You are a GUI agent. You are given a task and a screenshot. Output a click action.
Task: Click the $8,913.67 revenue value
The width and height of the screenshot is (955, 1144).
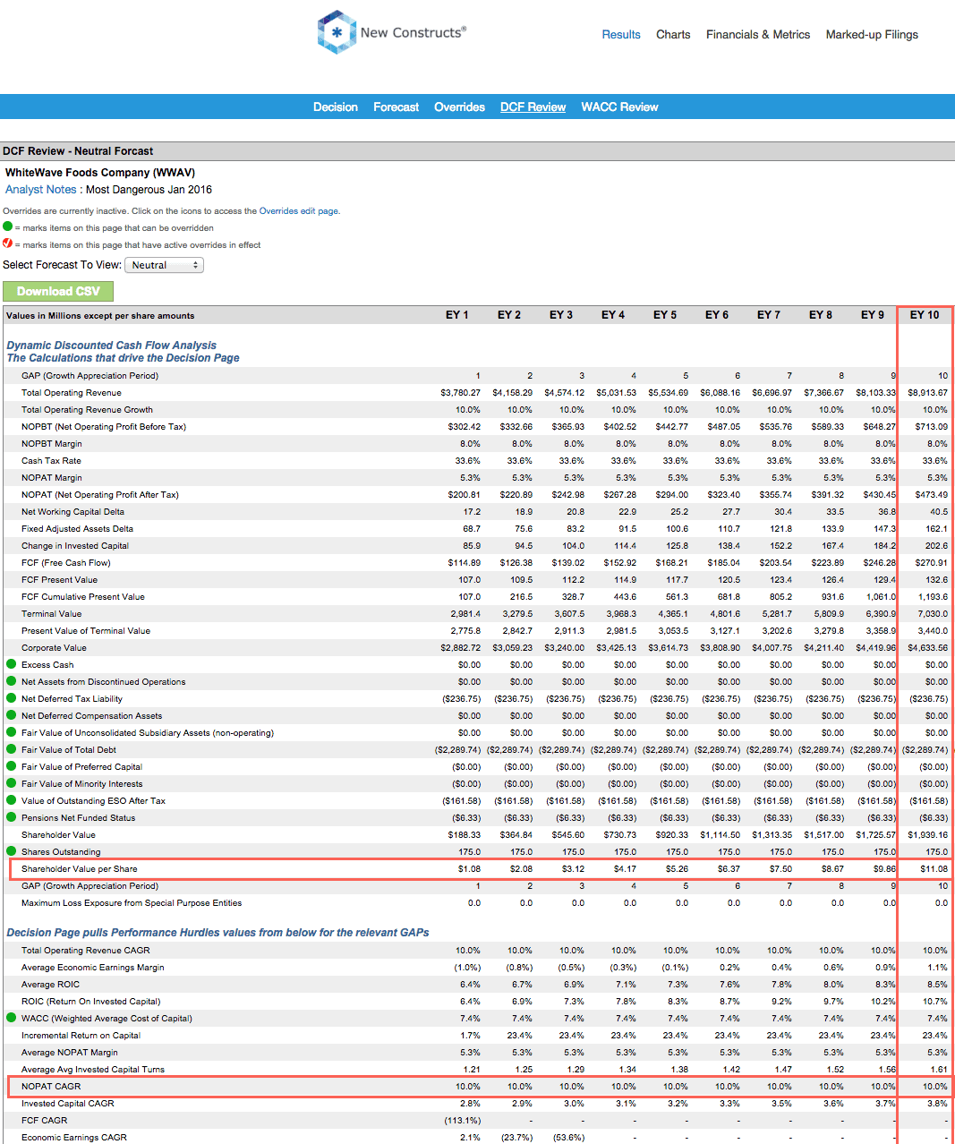[927, 392]
